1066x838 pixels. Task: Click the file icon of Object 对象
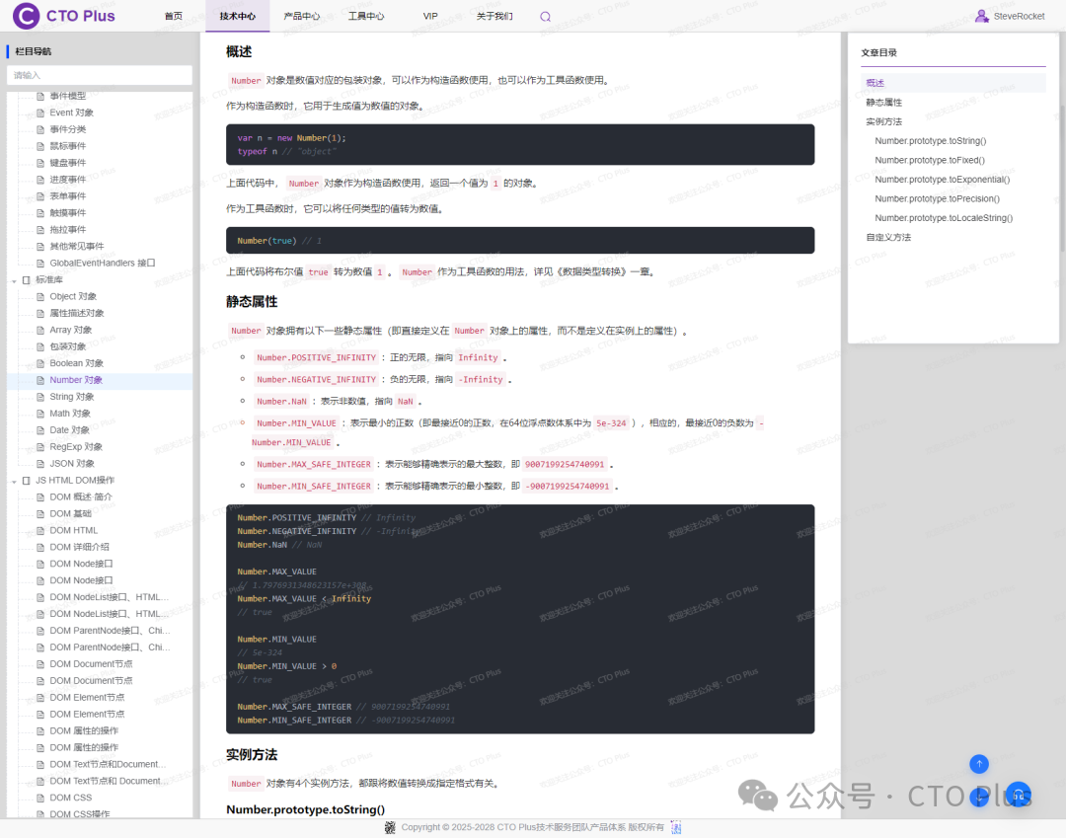(x=40, y=297)
